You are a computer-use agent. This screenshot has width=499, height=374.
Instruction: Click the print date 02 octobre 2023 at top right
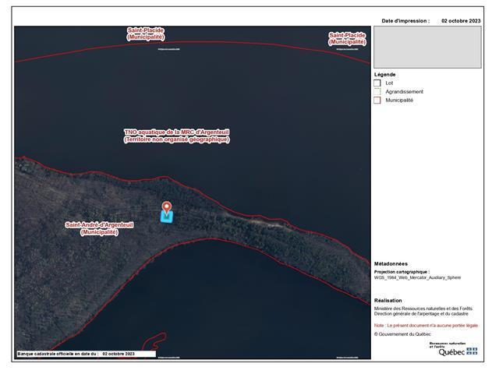pyautogui.click(x=461, y=21)
